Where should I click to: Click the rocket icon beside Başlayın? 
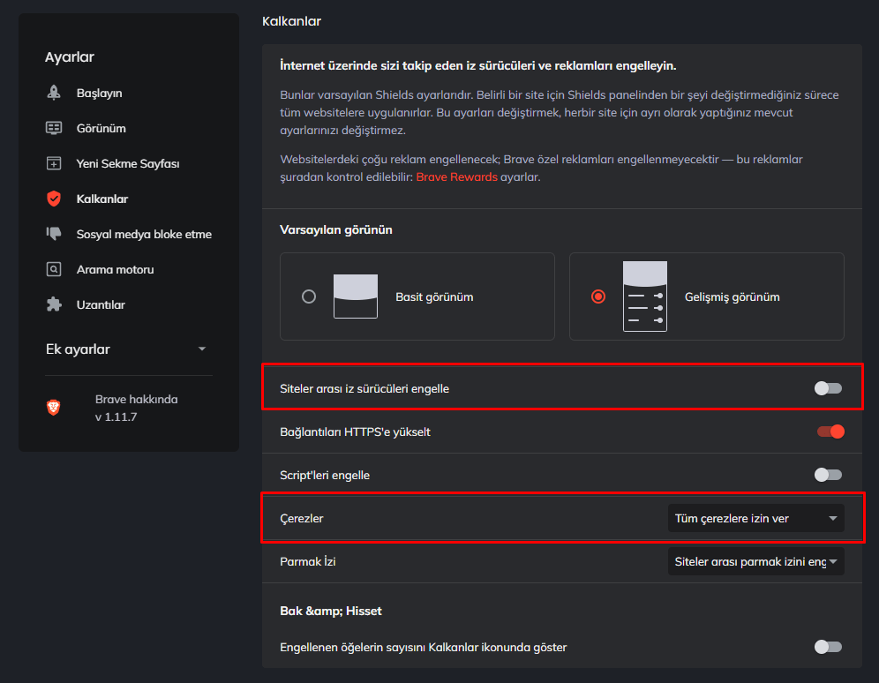point(54,93)
